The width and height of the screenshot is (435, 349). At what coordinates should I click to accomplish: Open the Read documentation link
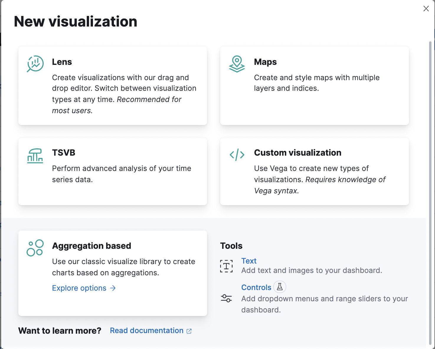coord(146,330)
